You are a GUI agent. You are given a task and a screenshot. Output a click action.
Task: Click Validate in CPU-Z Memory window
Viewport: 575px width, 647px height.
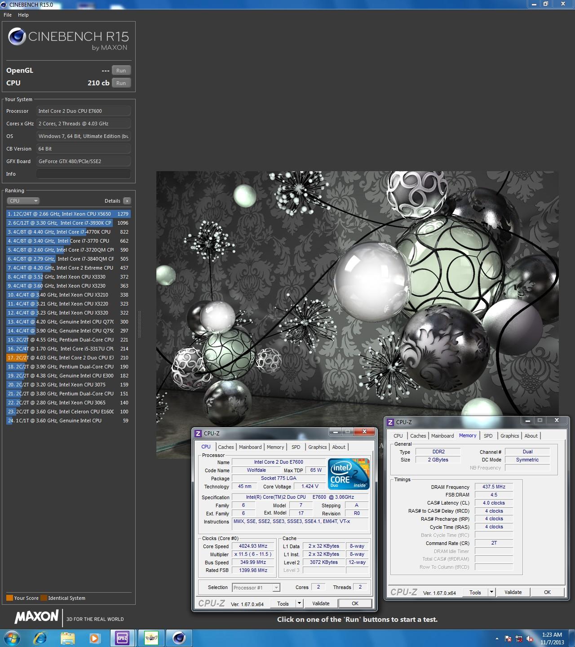coord(513,592)
